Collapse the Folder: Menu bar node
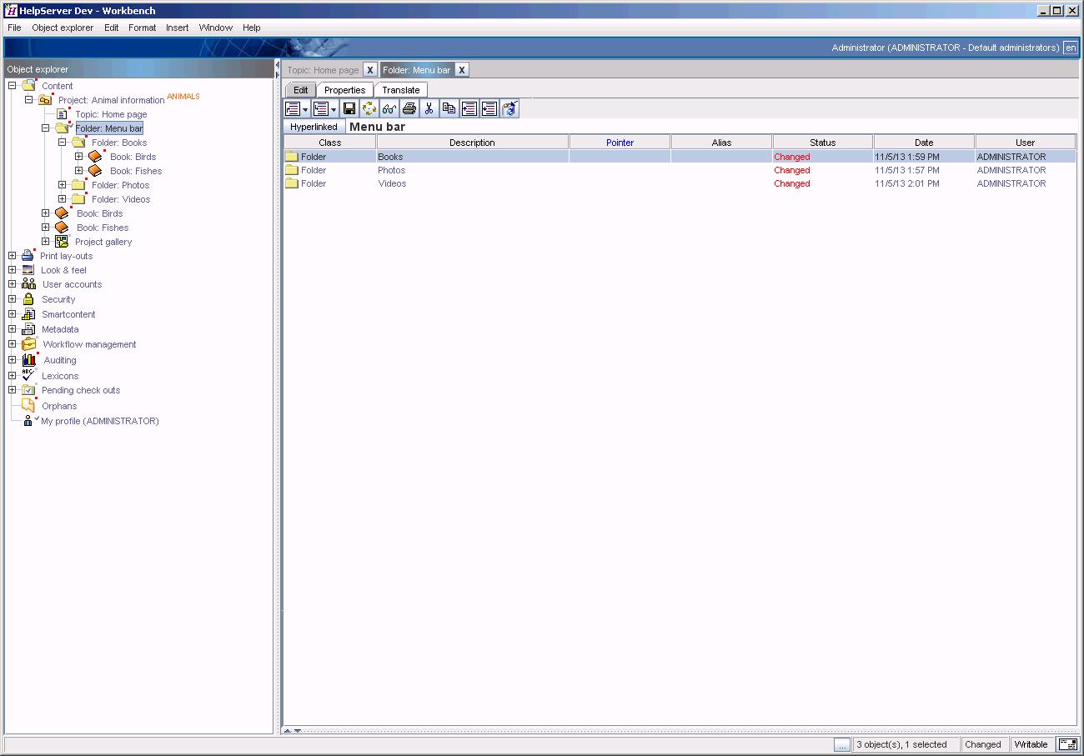 click(46, 128)
